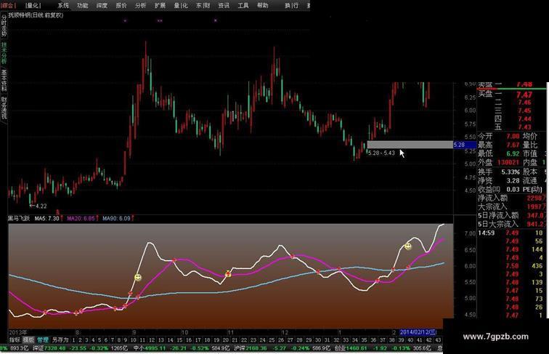Screen dimensions: 549x354
Task: Click the MA5: 7.30 indicator label
Action: pos(47,218)
